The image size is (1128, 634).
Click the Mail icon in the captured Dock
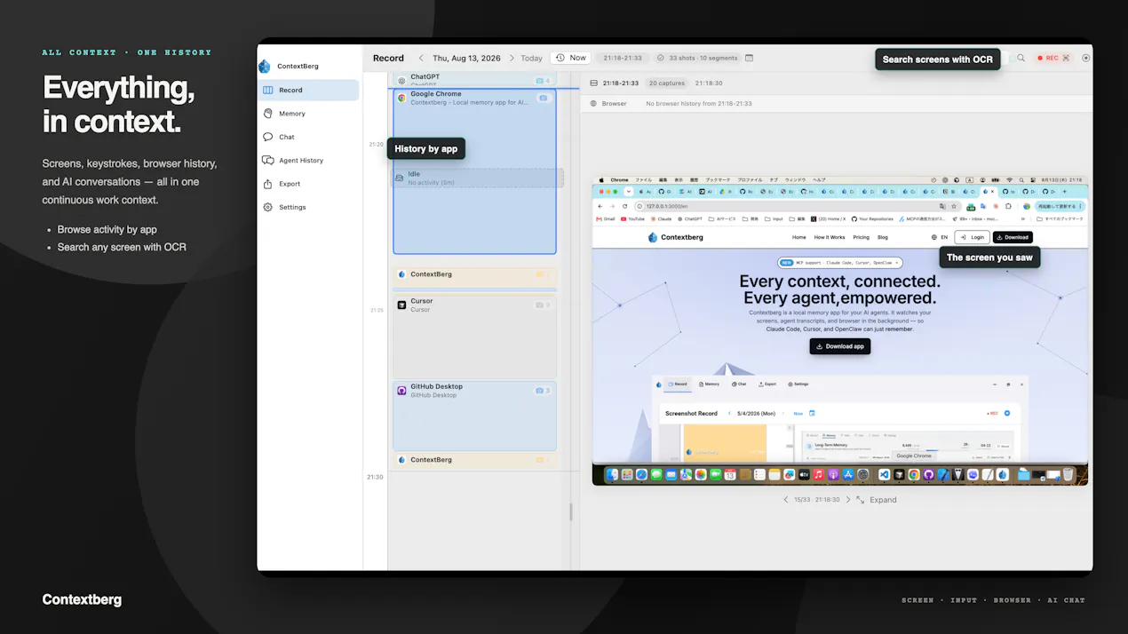click(671, 475)
